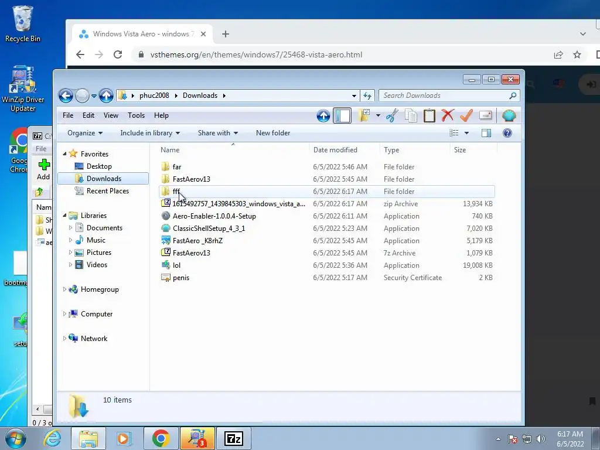Switch to 7-Zip taskbar button
This screenshot has width=600, height=450.
click(234, 438)
